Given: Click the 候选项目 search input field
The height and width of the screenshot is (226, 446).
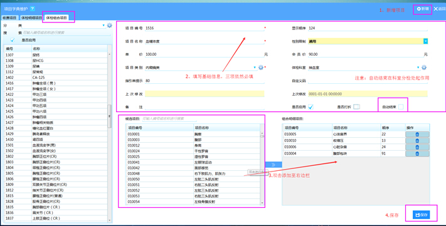Looking at the screenshot, I should [169, 119].
